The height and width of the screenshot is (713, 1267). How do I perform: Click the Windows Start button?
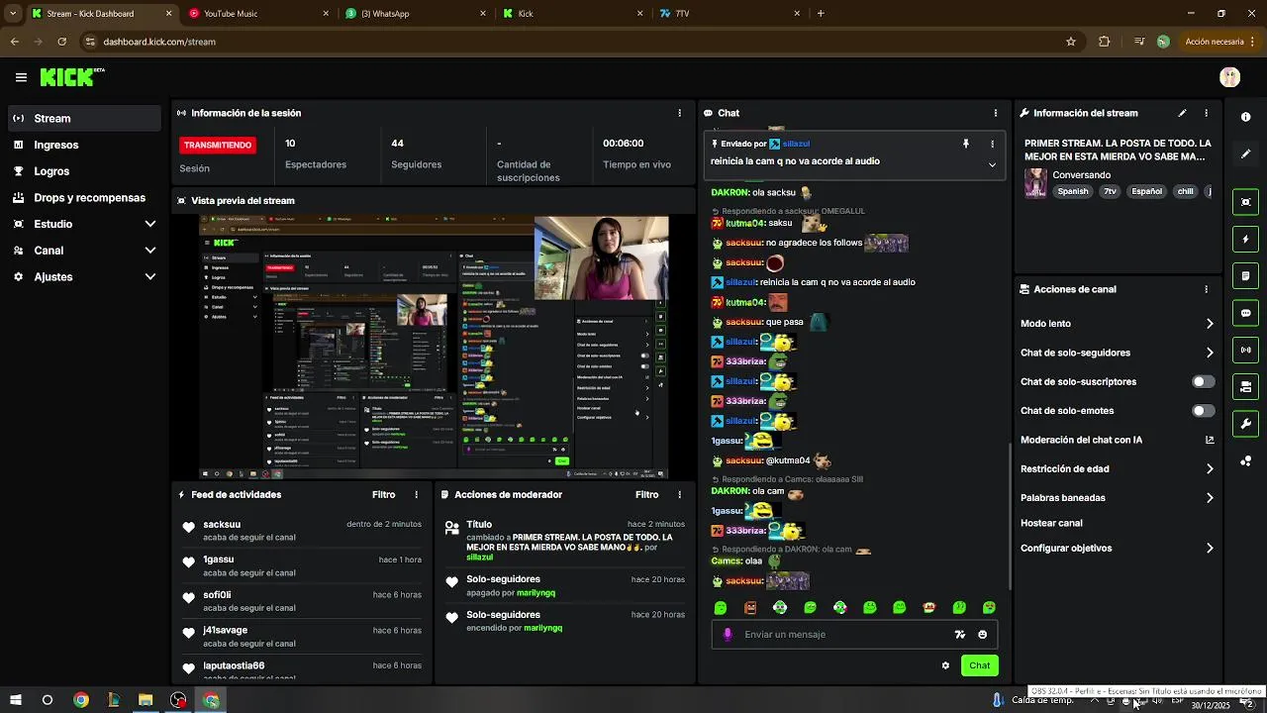[15, 700]
